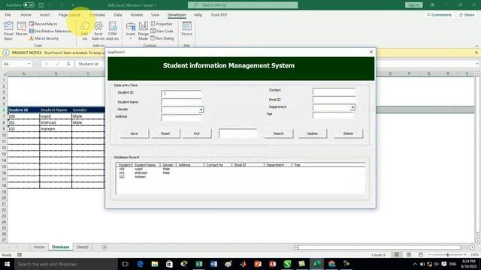Switch to the Insert ribbon tab
Image resolution: width=481 pixels, height=270 pixels.
tap(44, 15)
